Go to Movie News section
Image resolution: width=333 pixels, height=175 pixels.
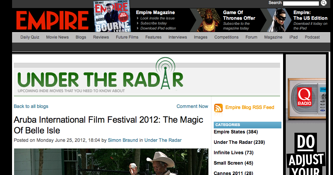tap(57, 37)
